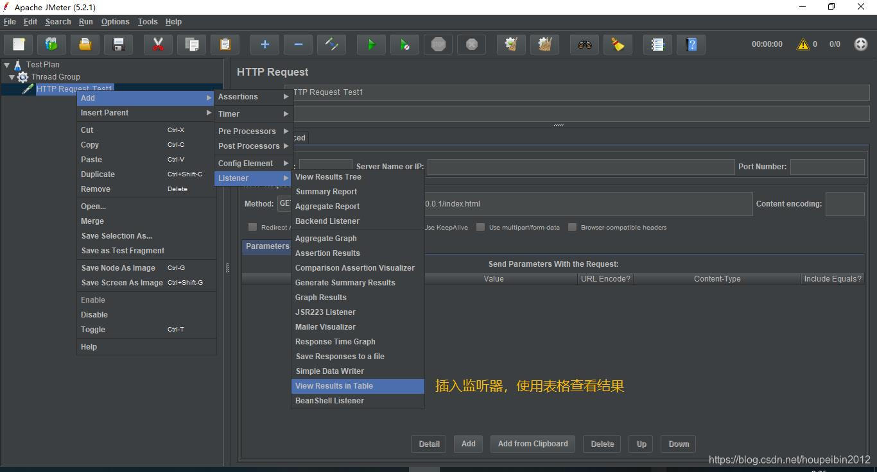This screenshot has height=472, width=877.
Task: Click the Clear results broom icon
Action: pos(511,44)
